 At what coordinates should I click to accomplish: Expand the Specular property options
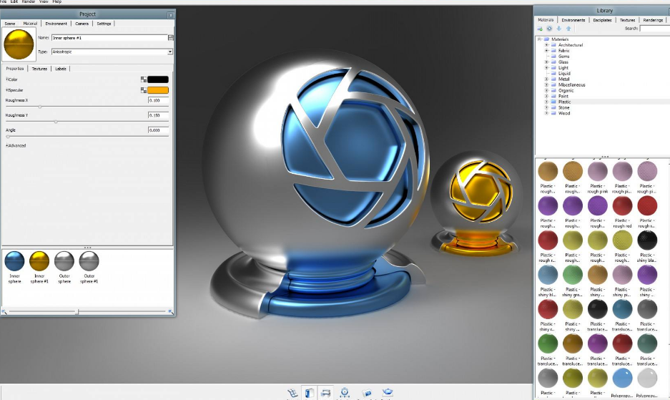pyautogui.click(x=7, y=90)
